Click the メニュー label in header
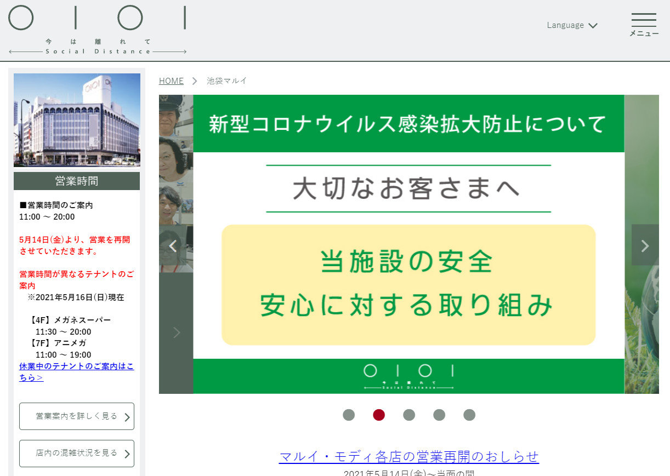Screen dimensions: 670x476 [644, 34]
